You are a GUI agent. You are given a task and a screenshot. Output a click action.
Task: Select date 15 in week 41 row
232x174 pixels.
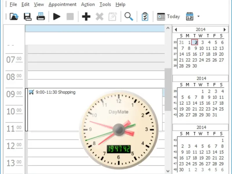[x=201, y=103]
